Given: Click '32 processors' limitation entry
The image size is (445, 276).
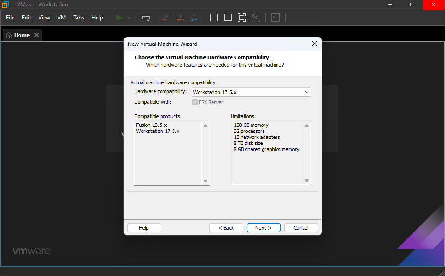Looking at the screenshot, I should tap(249, 131).
